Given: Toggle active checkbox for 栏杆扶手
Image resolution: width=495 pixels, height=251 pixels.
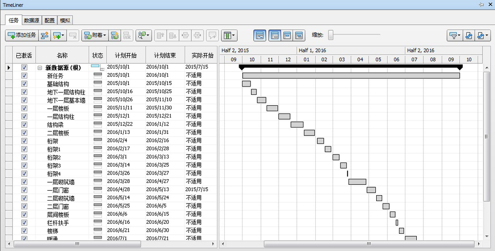Looking at the screenshot, I should pos(24,223).
